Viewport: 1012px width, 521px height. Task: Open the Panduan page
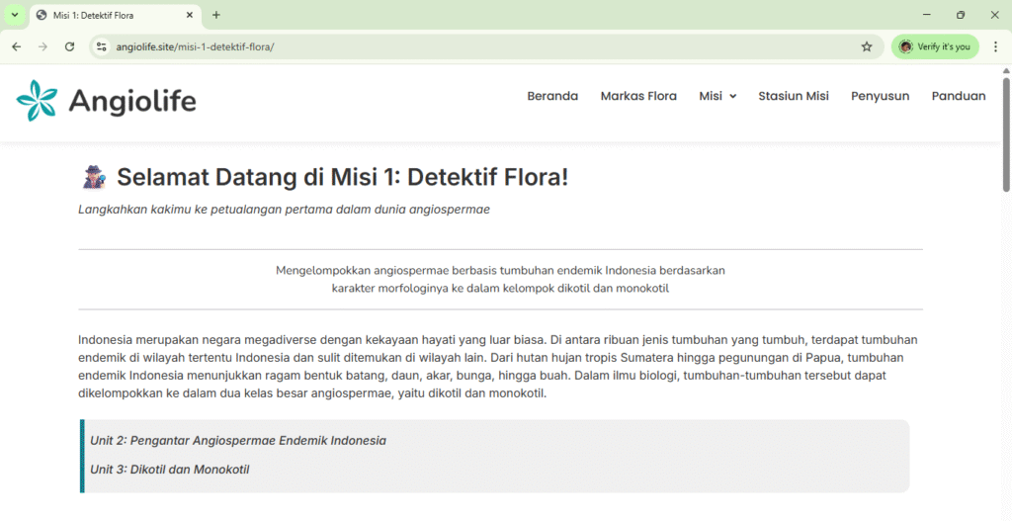[958, 96]
